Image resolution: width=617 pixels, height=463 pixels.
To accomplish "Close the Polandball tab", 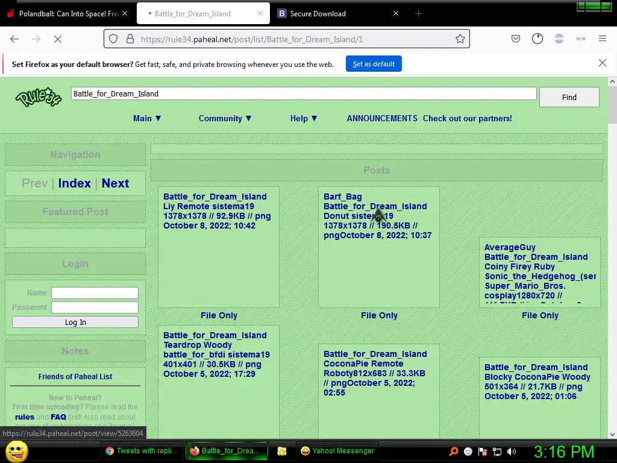I will 124,13.
